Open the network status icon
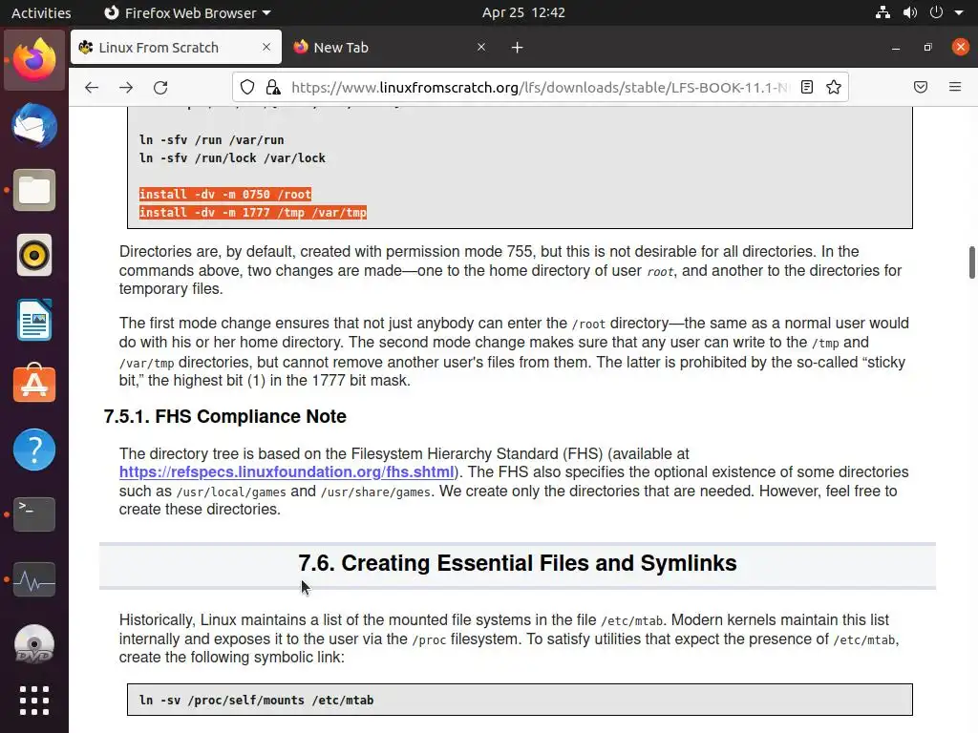The width and height of the screenshot is (978, 733). [882, 12]
